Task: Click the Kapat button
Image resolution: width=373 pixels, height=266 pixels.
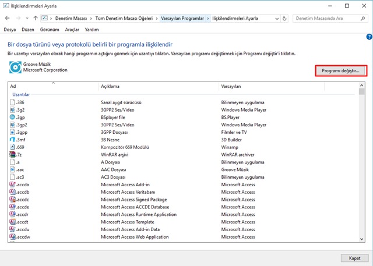Action: point(354,258)
